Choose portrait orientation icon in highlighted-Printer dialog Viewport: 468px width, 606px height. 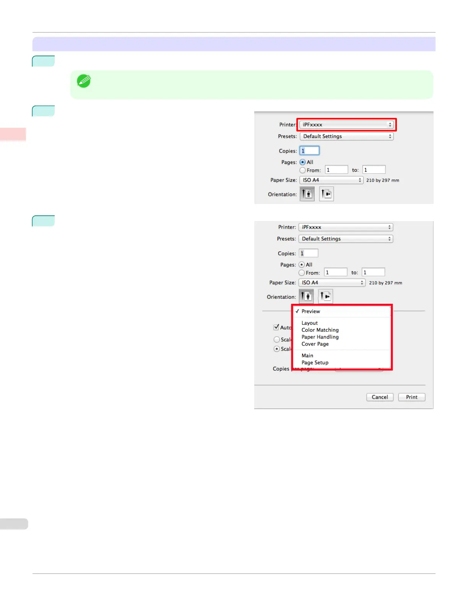tap(307, 194)
